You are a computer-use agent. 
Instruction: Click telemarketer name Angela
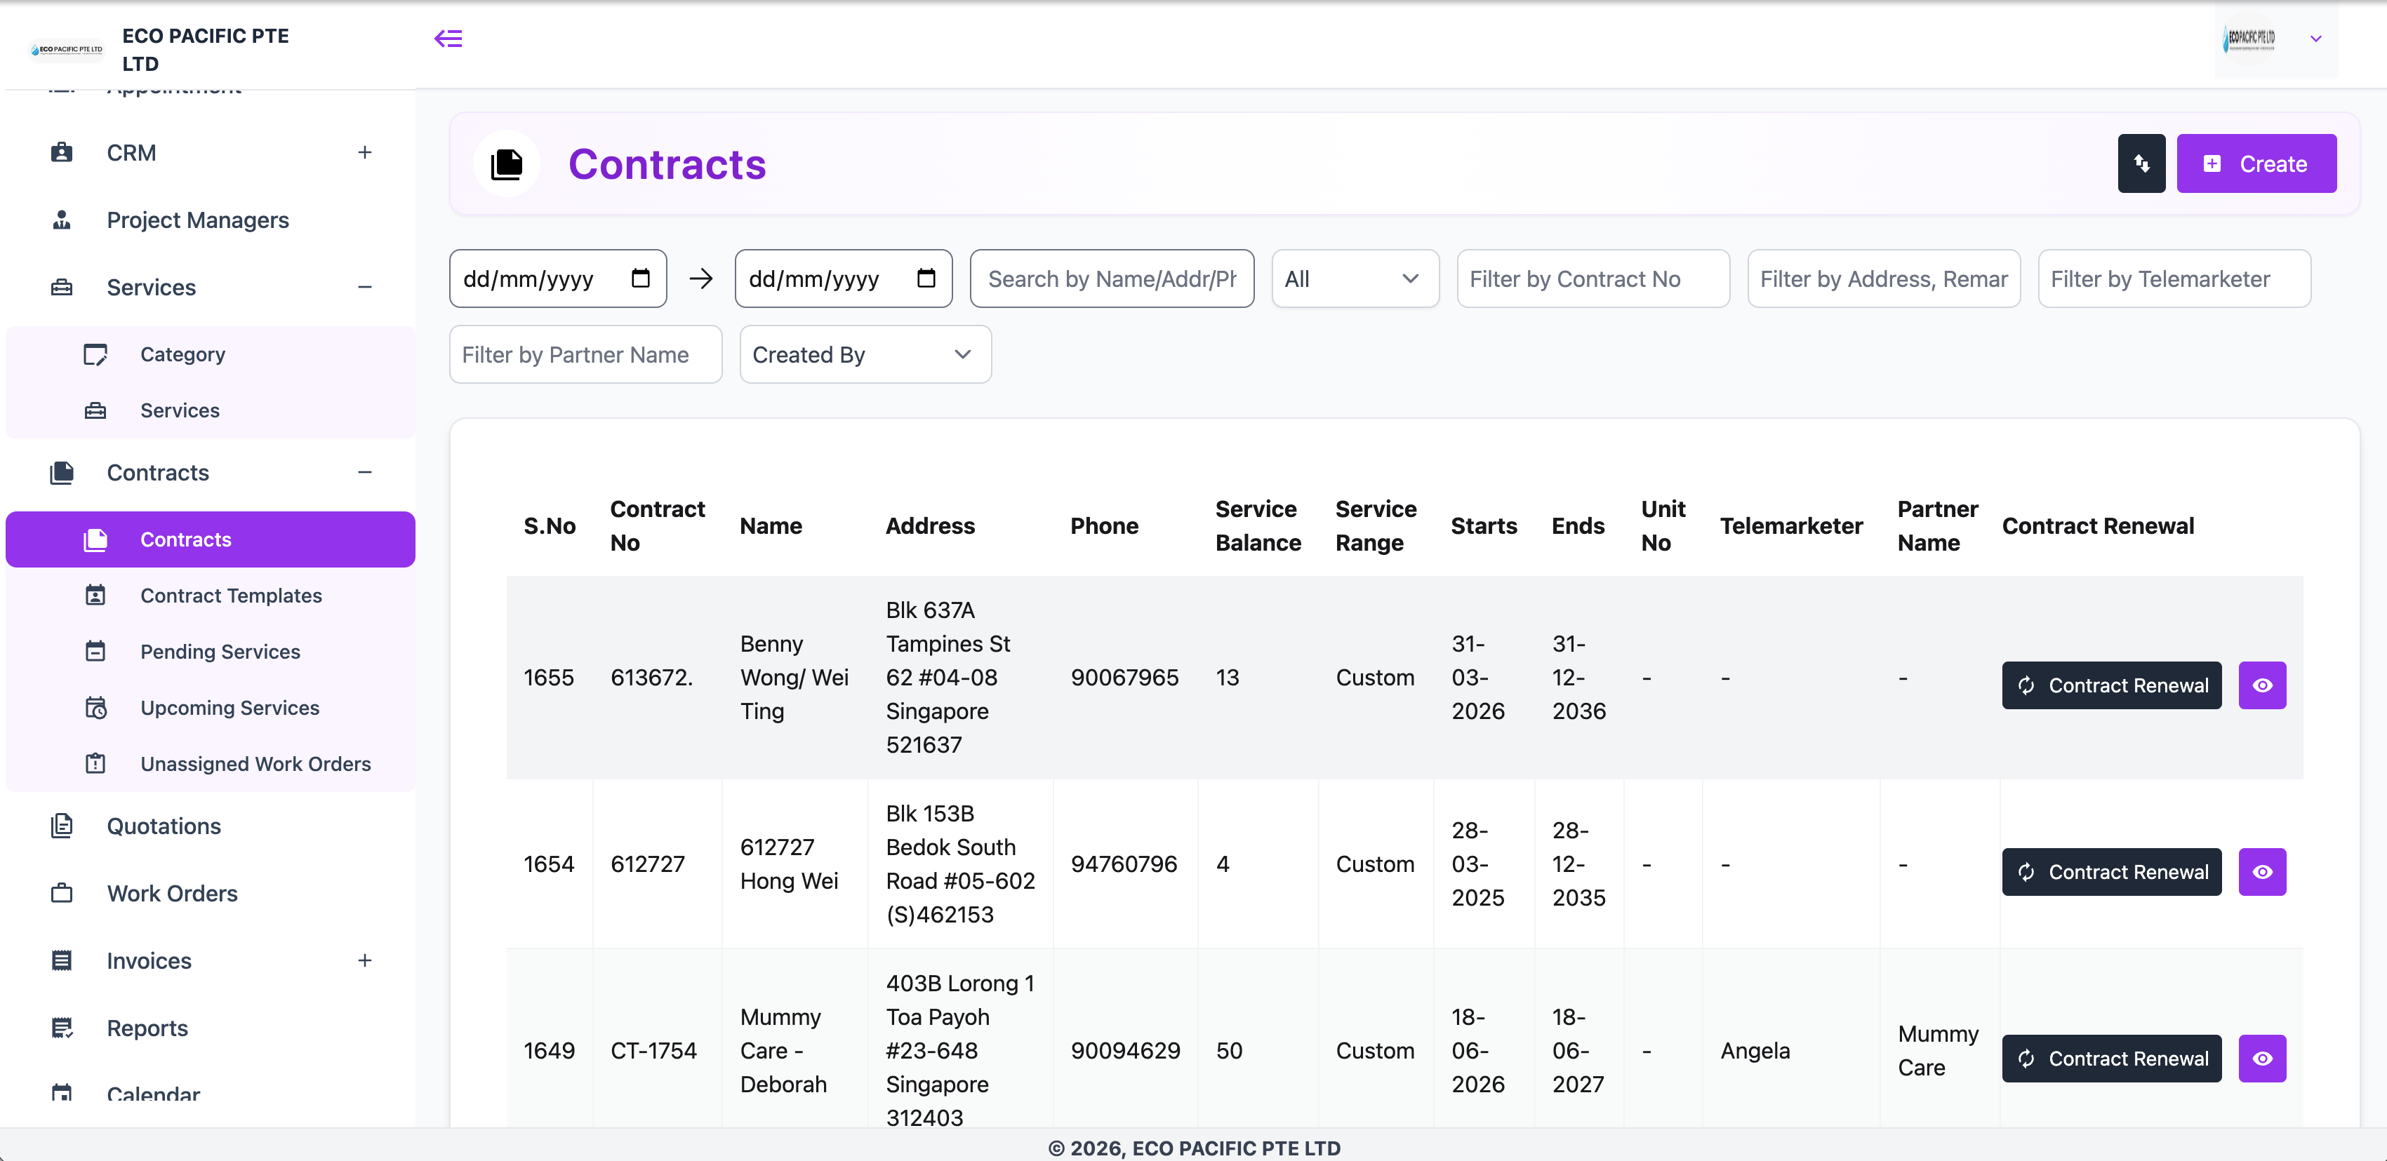point(1754,1050)
